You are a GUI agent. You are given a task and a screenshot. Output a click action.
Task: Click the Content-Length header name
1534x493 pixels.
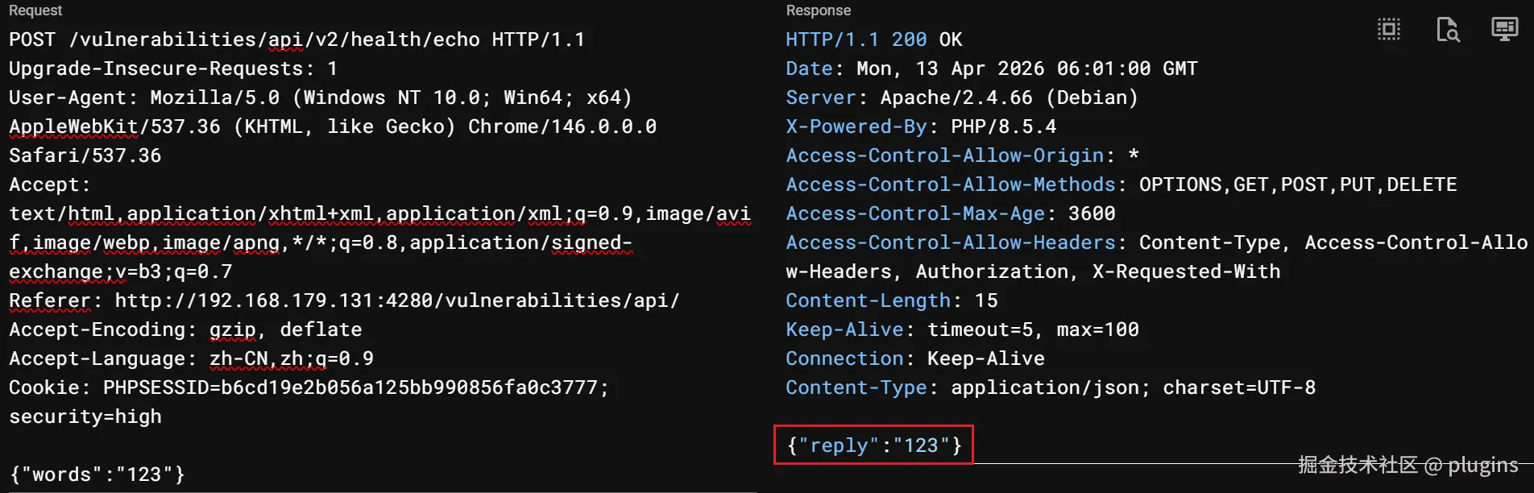pos(868,300)
